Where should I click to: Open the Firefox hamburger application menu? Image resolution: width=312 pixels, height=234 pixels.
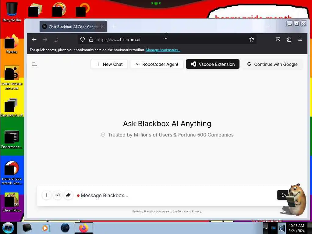[x=300, y=39]
